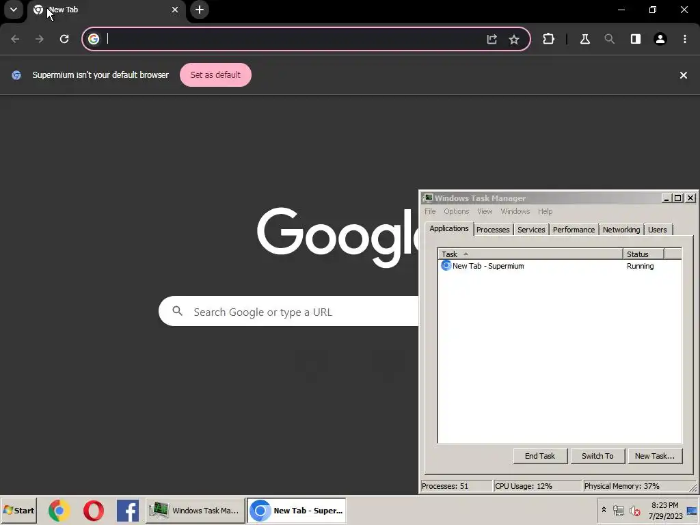Click CPU Usage: 12% status entry

point(537,486)
